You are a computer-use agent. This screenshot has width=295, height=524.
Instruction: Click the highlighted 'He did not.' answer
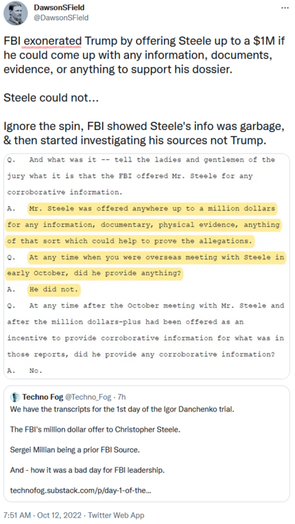coord(54,289)
